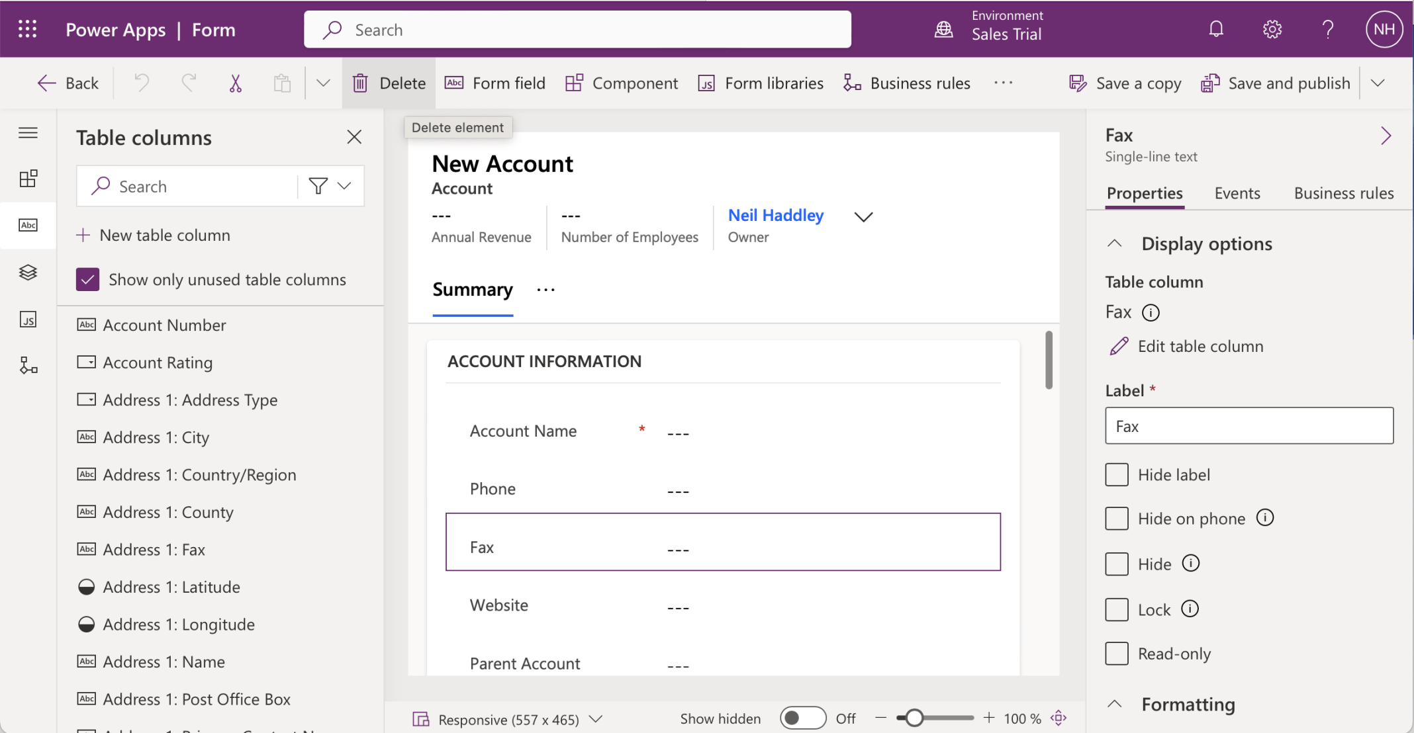This screenshot has width=1414, height=733.
Task: Click the fit-to-width icon beside zoom percentage
Action: coord(1059,718)
